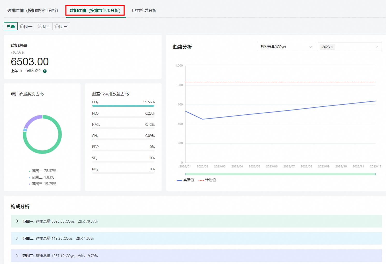The height and width of the screenshot is (264, 386).
Task: Select 碳排详情（按排放范围分析）tab
Action: pos(95,11)
